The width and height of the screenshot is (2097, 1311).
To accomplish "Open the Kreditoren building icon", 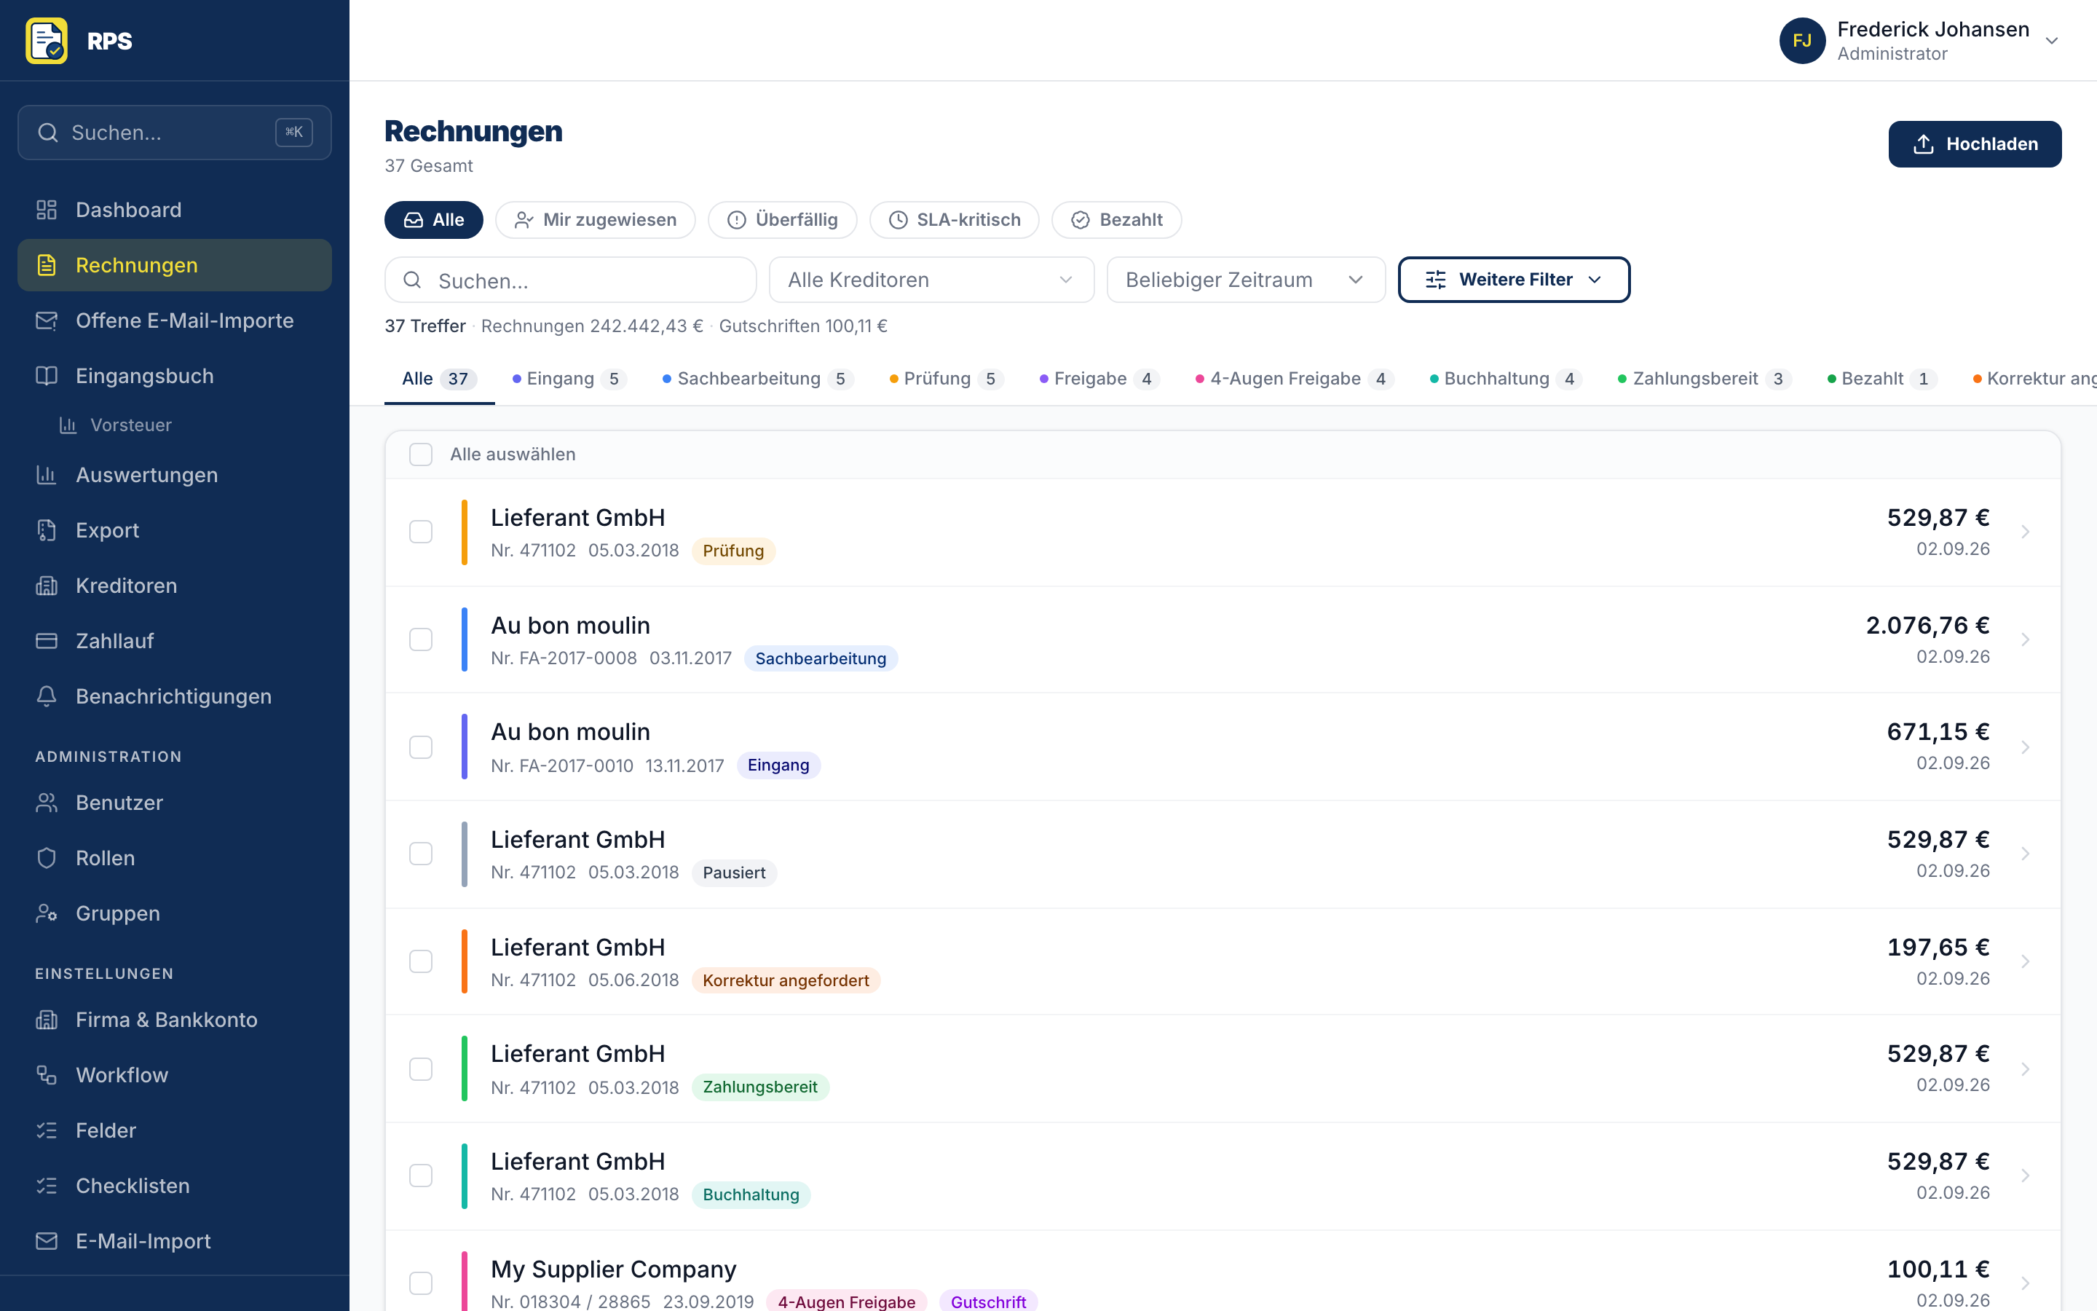I will pyautogui.click(x=47, y=586).
